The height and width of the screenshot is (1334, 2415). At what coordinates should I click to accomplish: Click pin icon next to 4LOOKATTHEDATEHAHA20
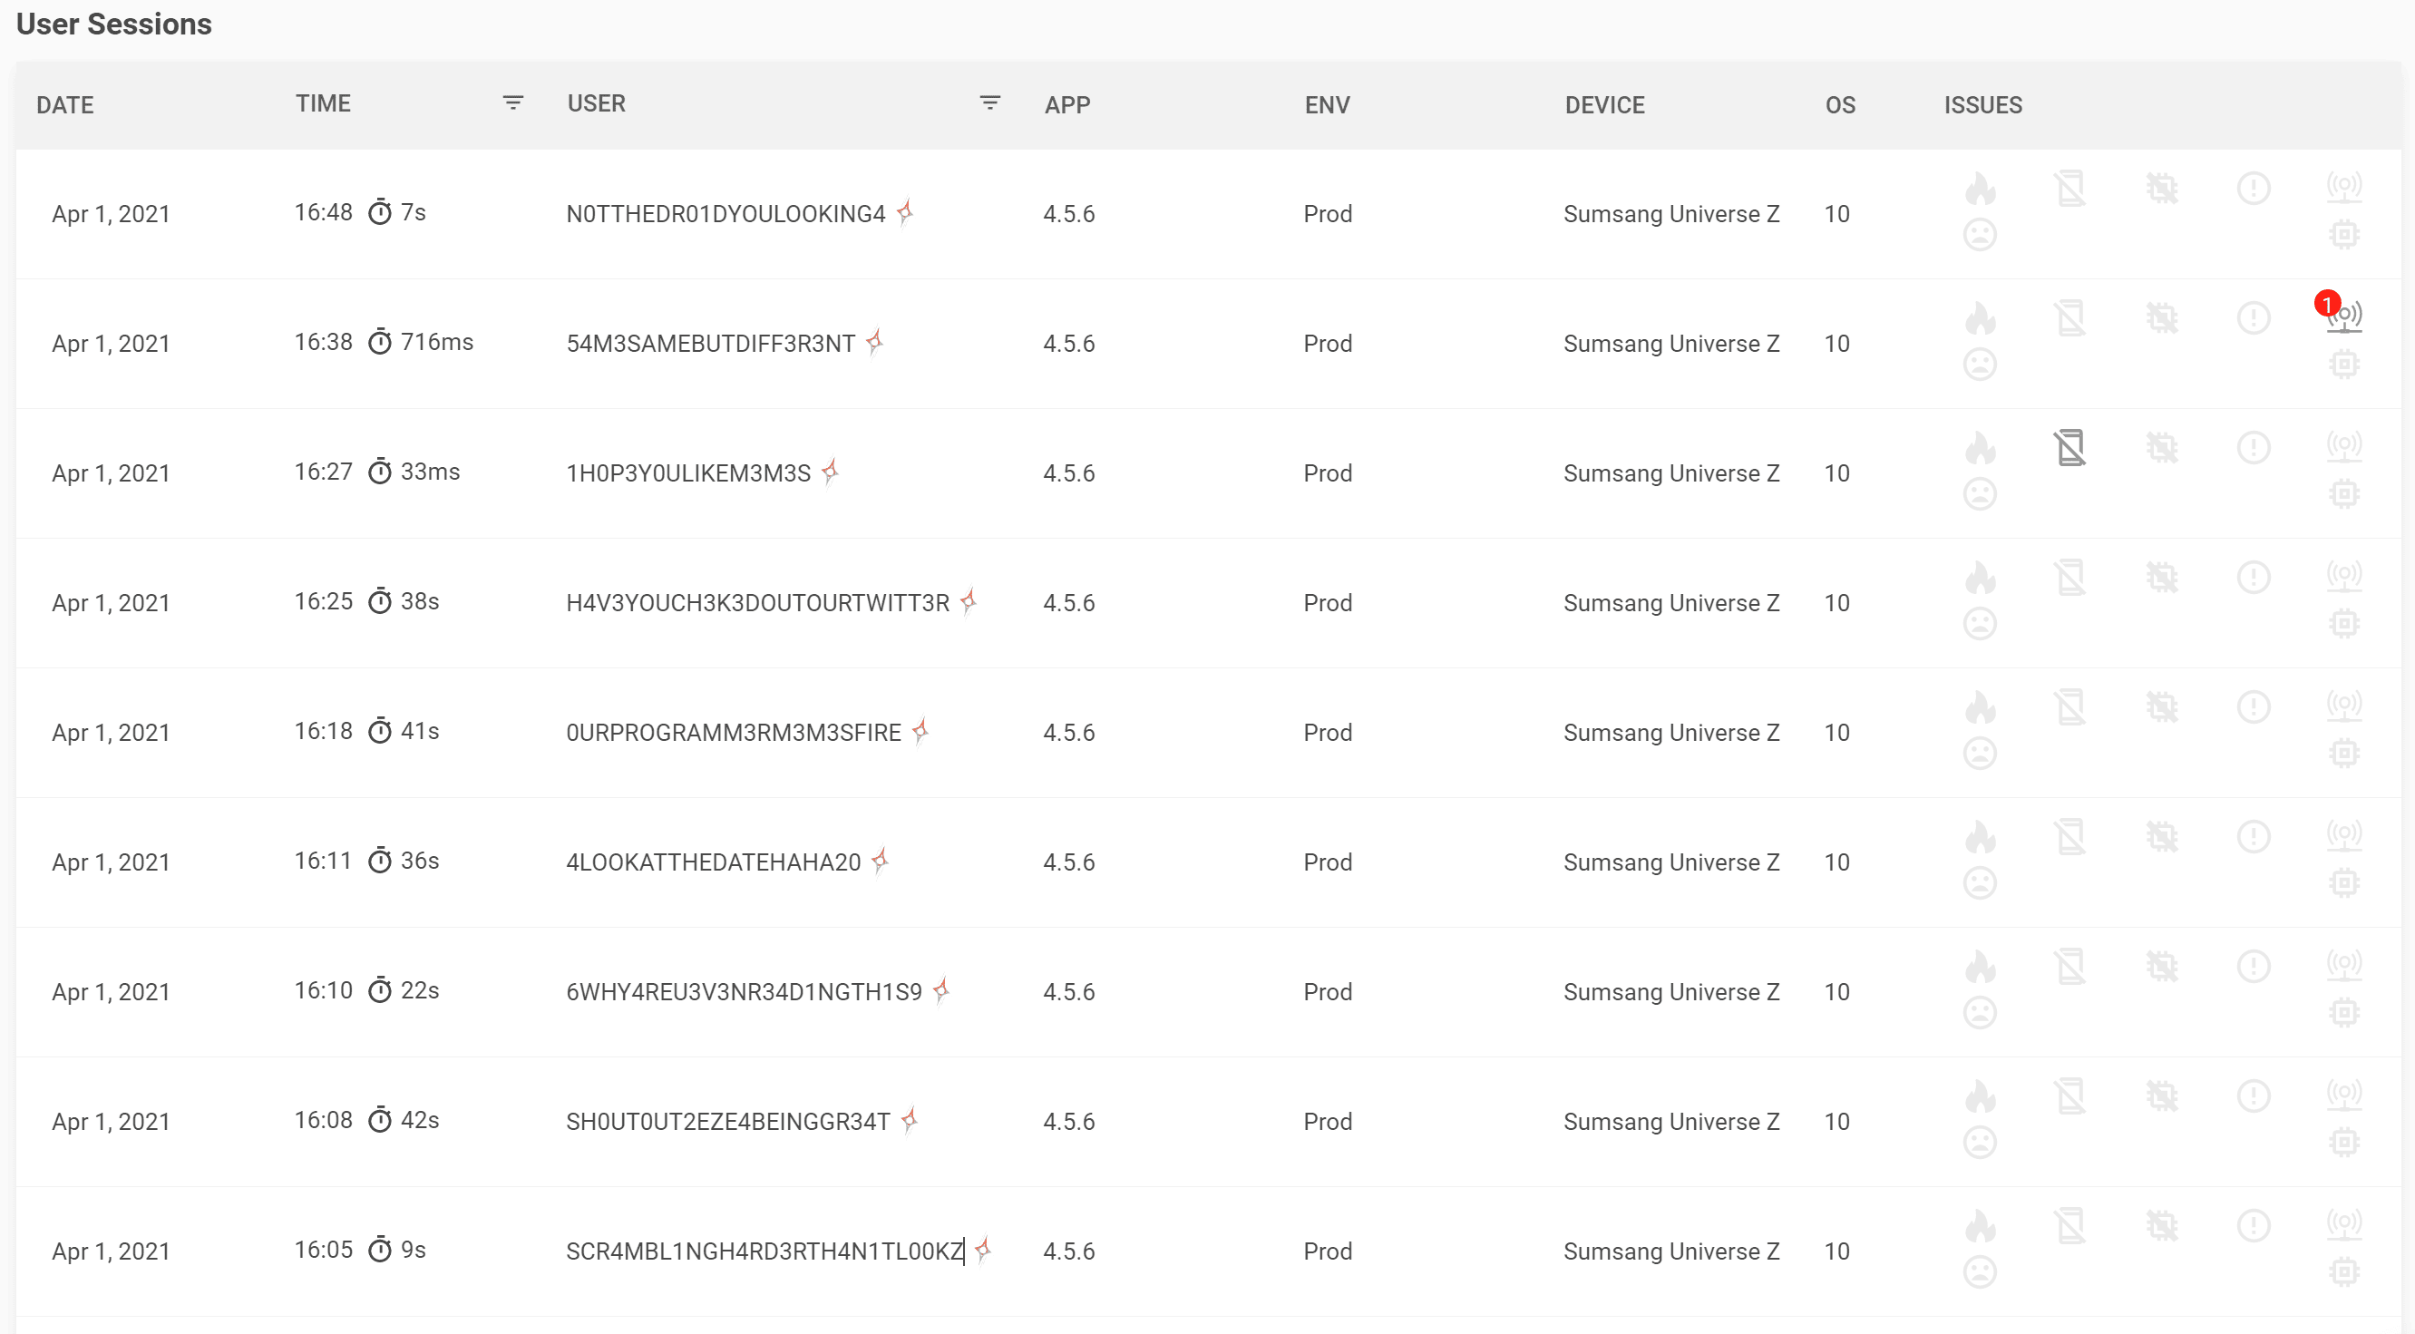[881, 860]
